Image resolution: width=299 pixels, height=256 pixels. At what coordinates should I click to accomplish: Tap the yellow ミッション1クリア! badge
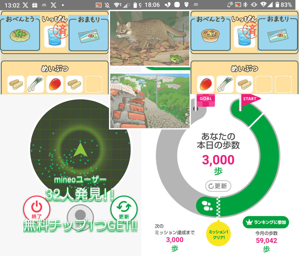(x=219, y=234)
